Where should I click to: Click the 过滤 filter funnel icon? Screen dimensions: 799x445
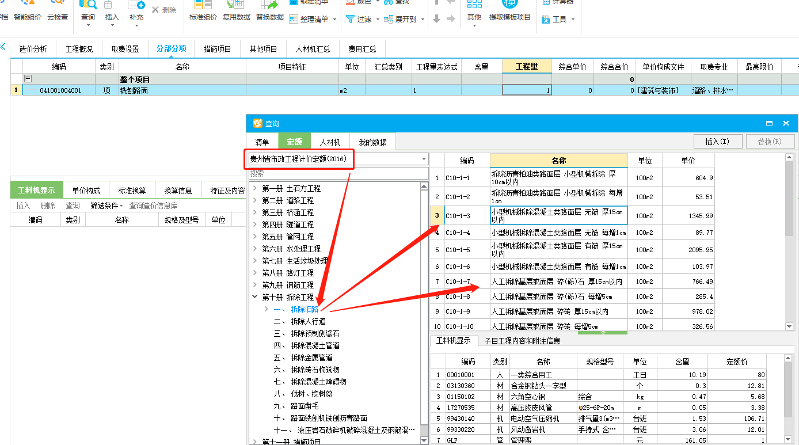click(x=350, y=19)
